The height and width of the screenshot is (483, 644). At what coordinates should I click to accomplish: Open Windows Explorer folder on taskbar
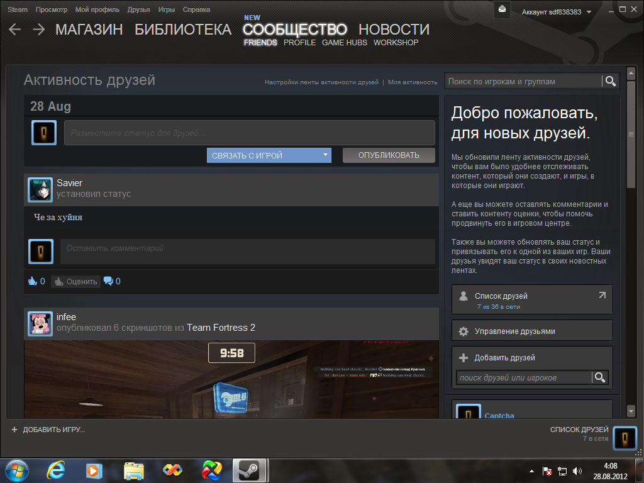[x=134, y=470]
